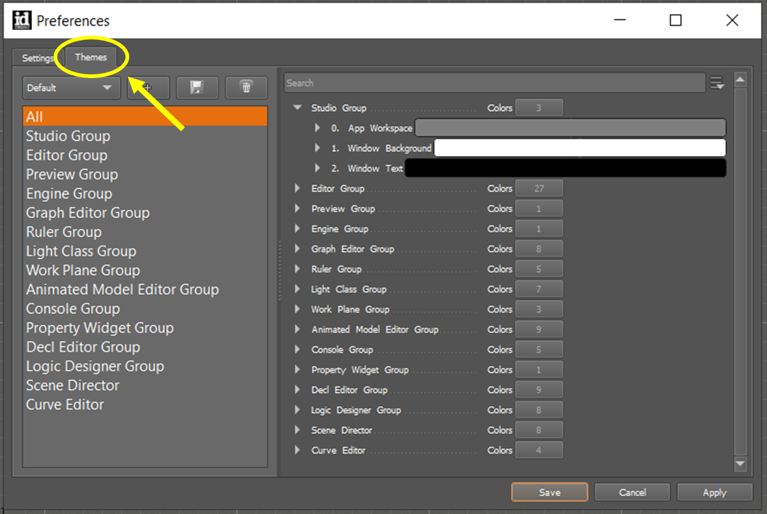Select Work Plane Group in the left list
The height and width of the screenshot is (514, 767).
(x=145, y=270)
